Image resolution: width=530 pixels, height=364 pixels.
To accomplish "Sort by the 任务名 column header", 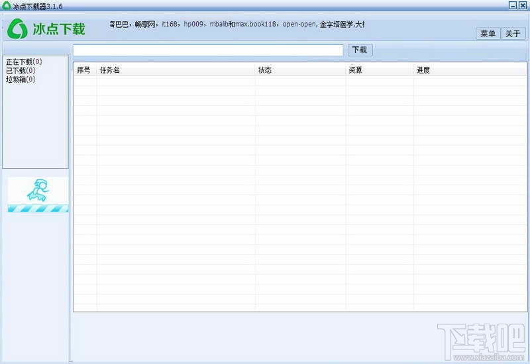I will pos(176,70).
